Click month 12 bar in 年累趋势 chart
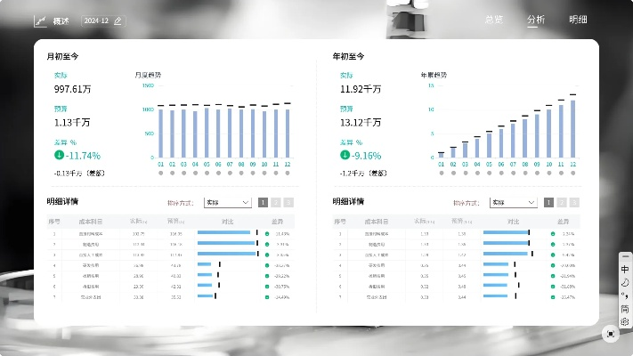The image size is (633, 356). pyautogui.click(x=572, y=129)
